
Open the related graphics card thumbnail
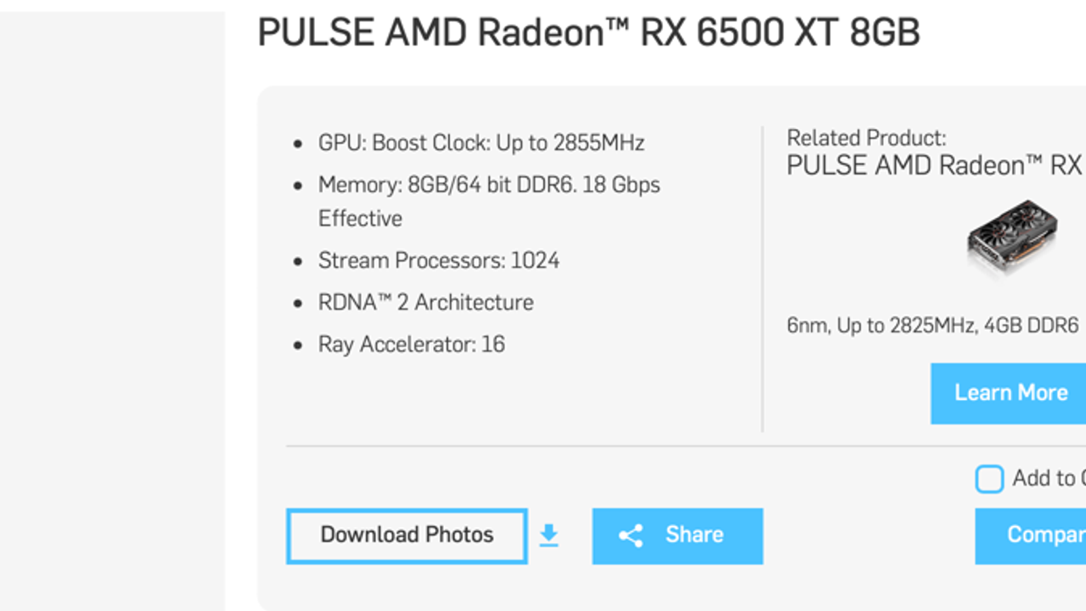click(1012, 238)
